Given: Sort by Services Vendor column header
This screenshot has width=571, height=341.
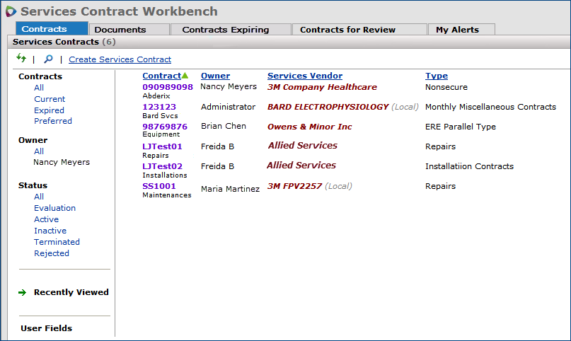Looking at the screenshot, I should pyautogui.click(x=304, y=76).
